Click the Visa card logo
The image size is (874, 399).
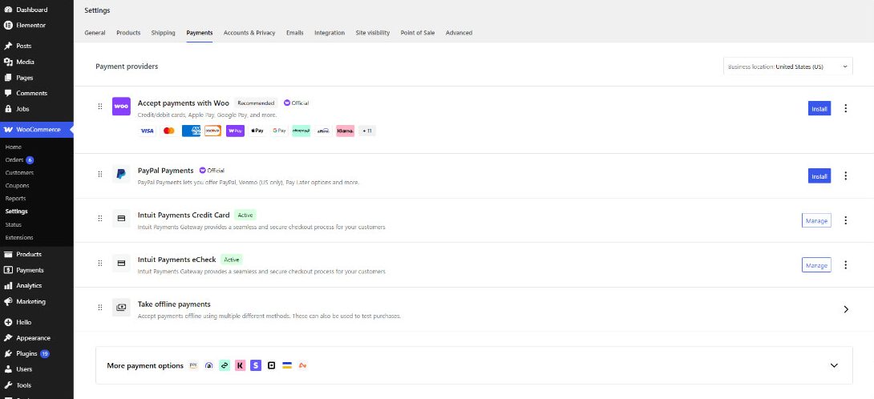147,131
